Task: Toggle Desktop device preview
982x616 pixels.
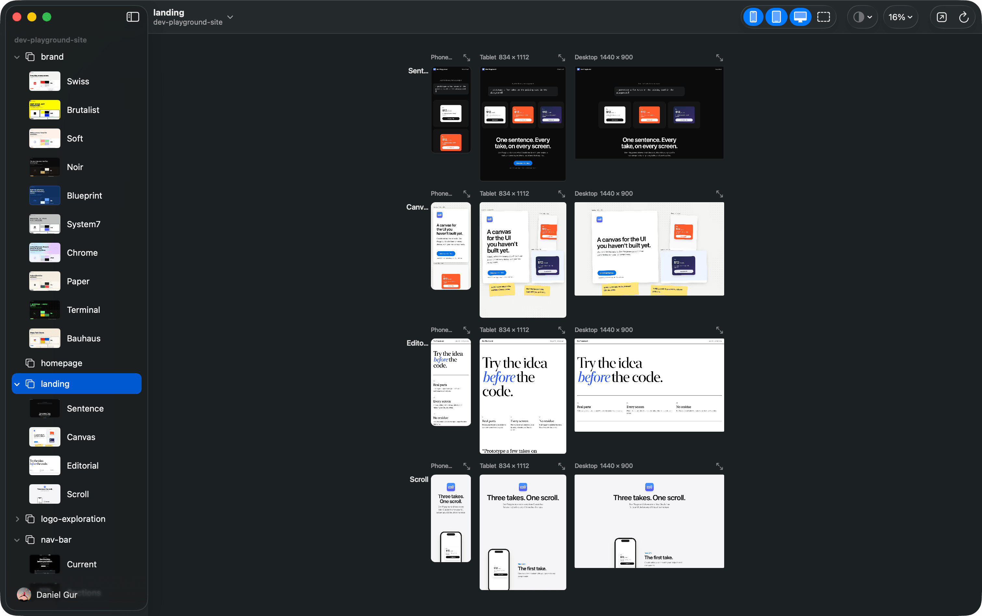Action: pyautogui.click(x=800, y=17)
